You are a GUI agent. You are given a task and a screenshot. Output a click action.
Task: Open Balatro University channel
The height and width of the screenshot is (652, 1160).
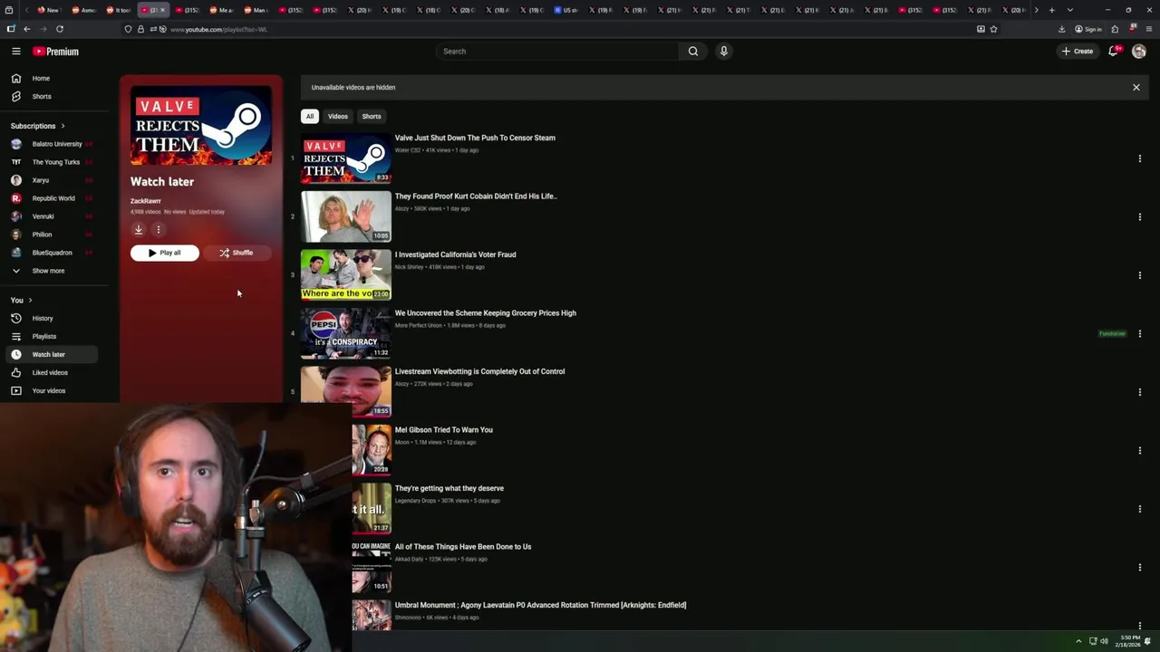coord(54,144)
